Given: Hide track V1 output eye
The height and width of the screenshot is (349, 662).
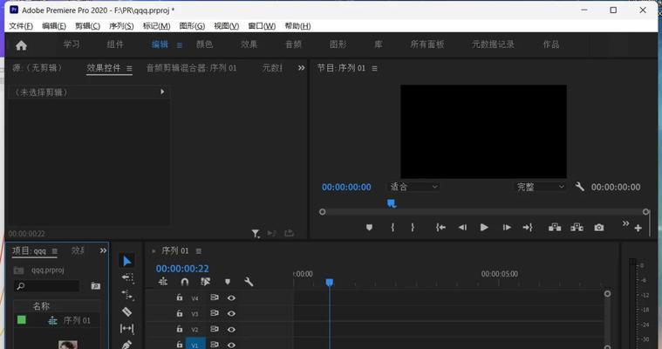Looking at the screenshot, I should pyautogui.click(x=231, y=345).
